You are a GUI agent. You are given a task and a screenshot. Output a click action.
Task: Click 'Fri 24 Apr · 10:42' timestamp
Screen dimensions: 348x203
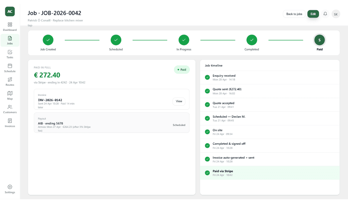(223, 175)
